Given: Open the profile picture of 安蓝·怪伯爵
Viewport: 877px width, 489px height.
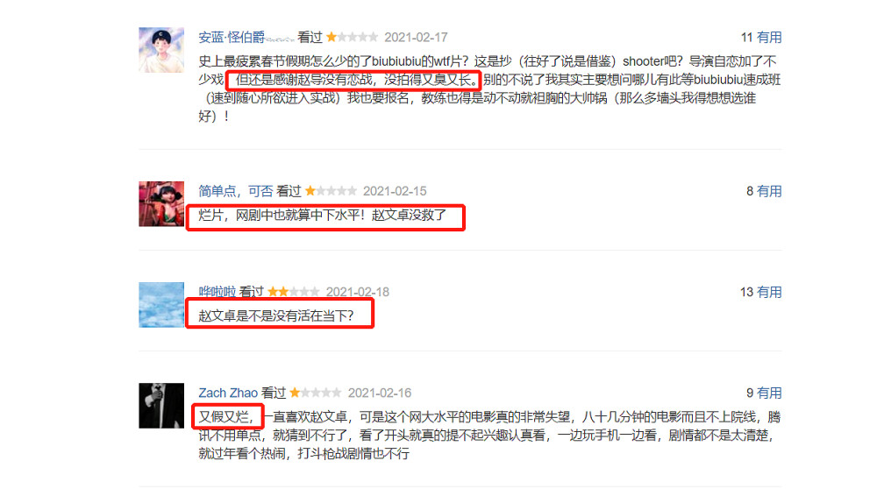Looking at the screenshot, I should tap(161, 50).
